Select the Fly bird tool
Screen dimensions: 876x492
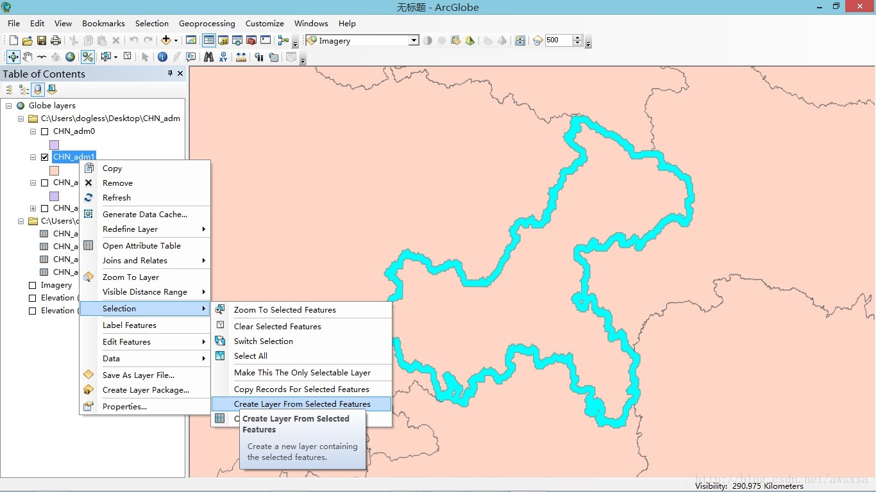42,57
